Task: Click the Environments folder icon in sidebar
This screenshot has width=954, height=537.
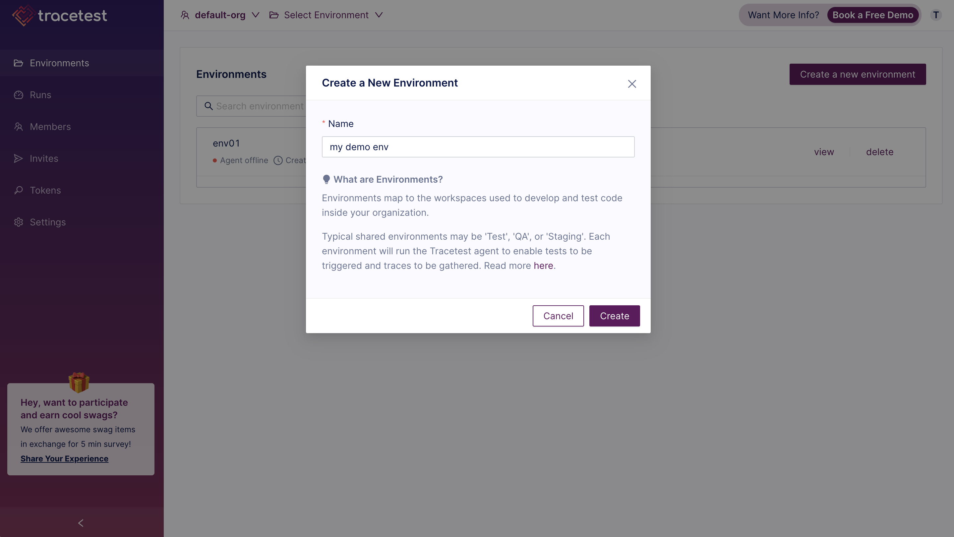Action: tap(18, 63)
